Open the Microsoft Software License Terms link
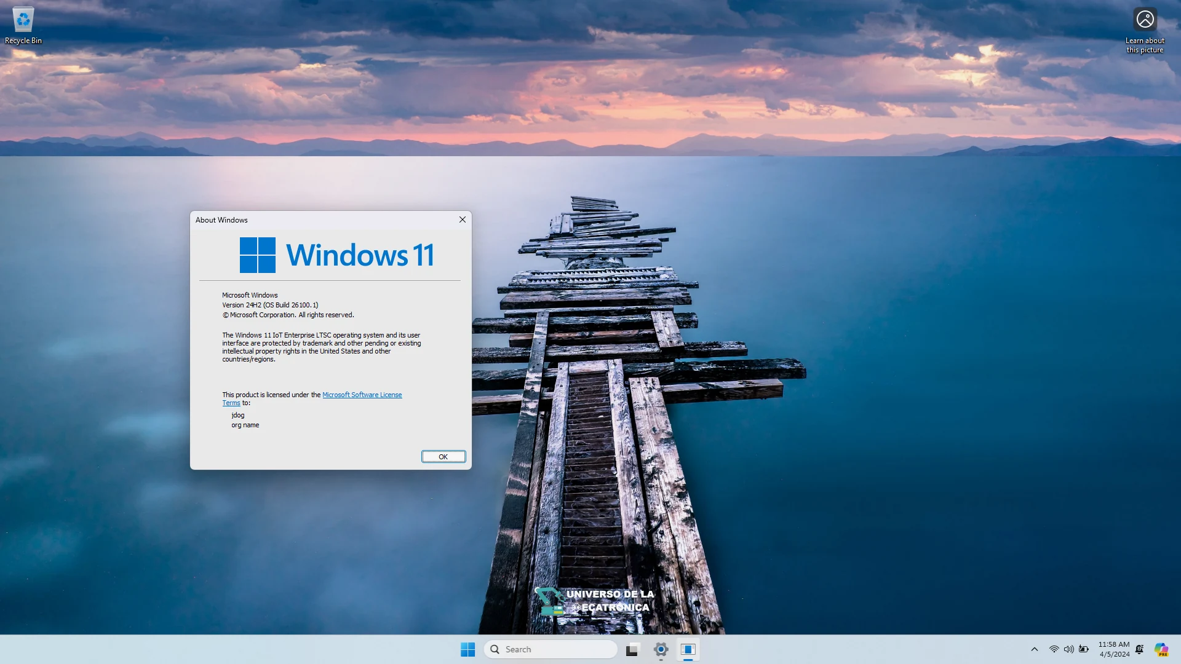The height and width of the screenshot is (664, 1181). tap(362, 395)
